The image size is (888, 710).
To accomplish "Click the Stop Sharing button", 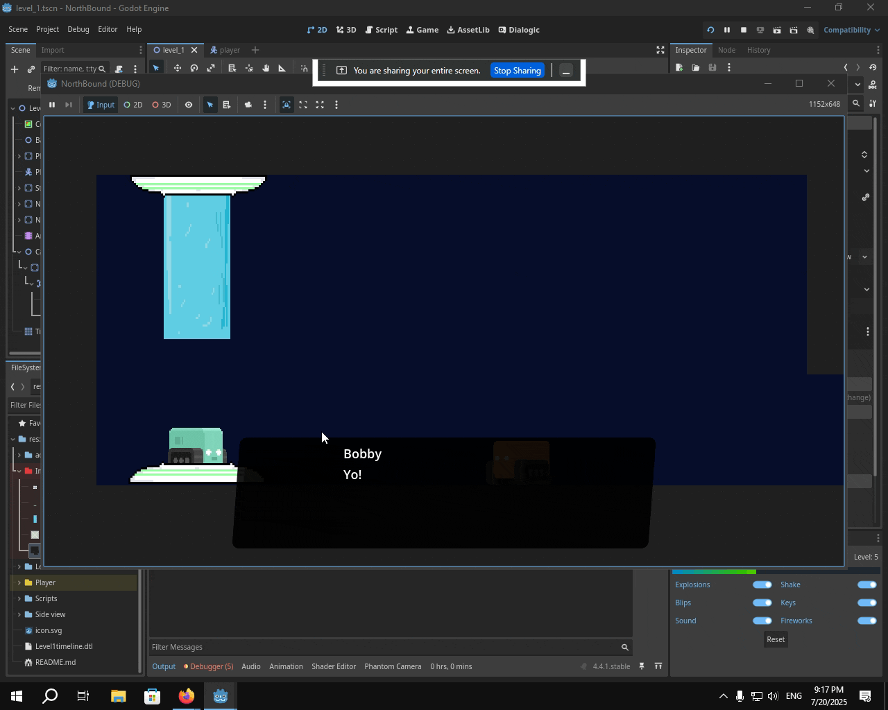I will click(x=517, y=71).
